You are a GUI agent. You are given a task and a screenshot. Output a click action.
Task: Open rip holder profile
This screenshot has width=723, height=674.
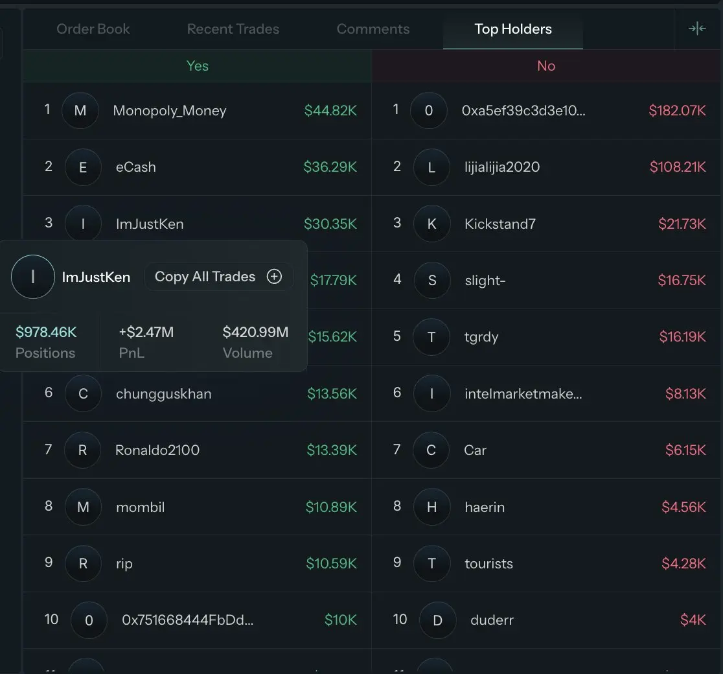tap(124, 564)
